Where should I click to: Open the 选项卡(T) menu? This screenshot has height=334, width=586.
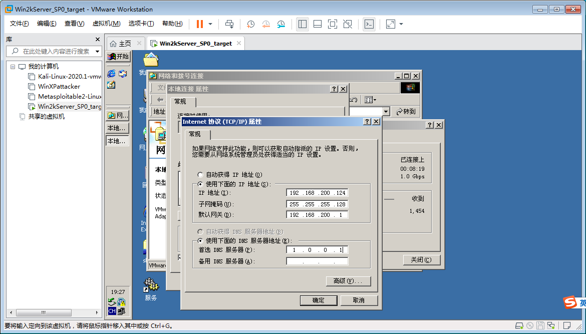[141, 24]
